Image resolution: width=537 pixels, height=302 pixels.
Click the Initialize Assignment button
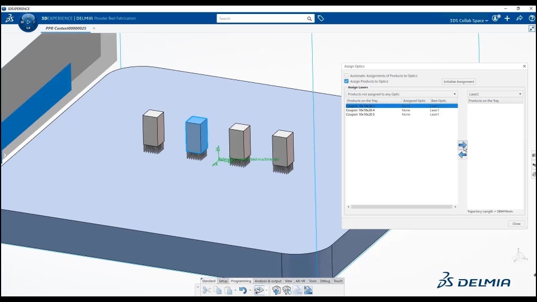click(x=459, y=82)
